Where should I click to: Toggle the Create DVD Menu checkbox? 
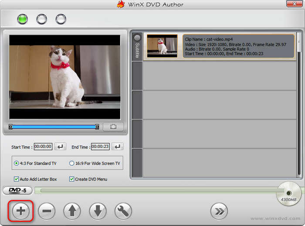[x=72, y=179]
